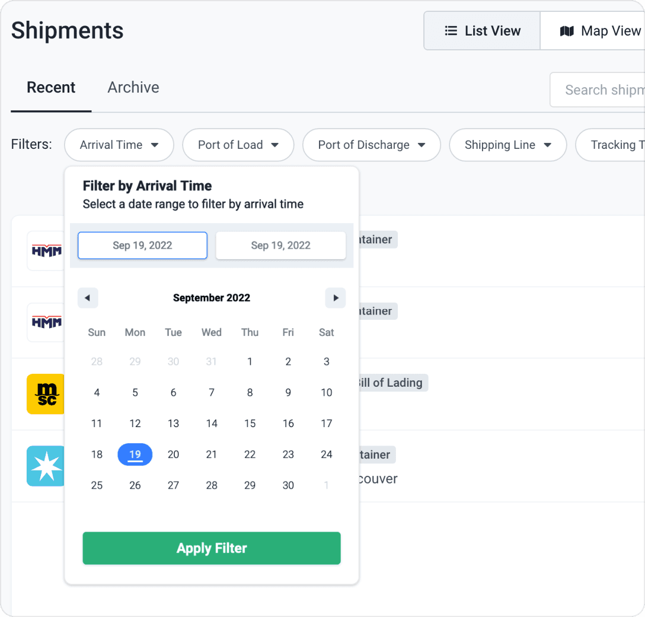
Task: Switch to List View
Action: 482,31
